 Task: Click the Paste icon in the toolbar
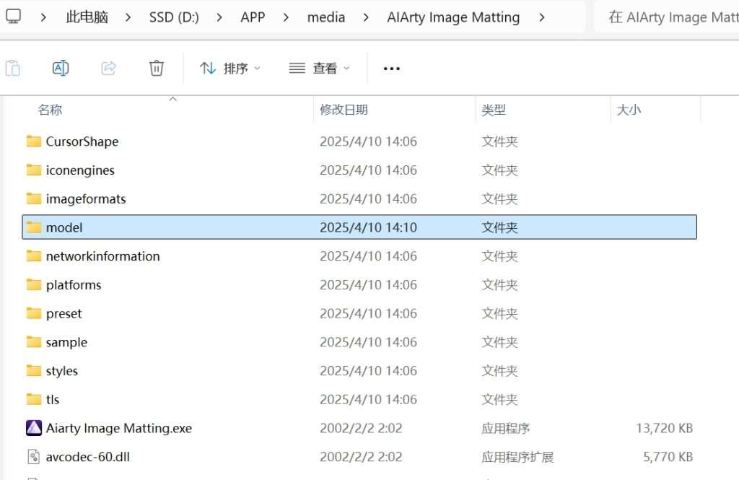click(x=12, y=67)
